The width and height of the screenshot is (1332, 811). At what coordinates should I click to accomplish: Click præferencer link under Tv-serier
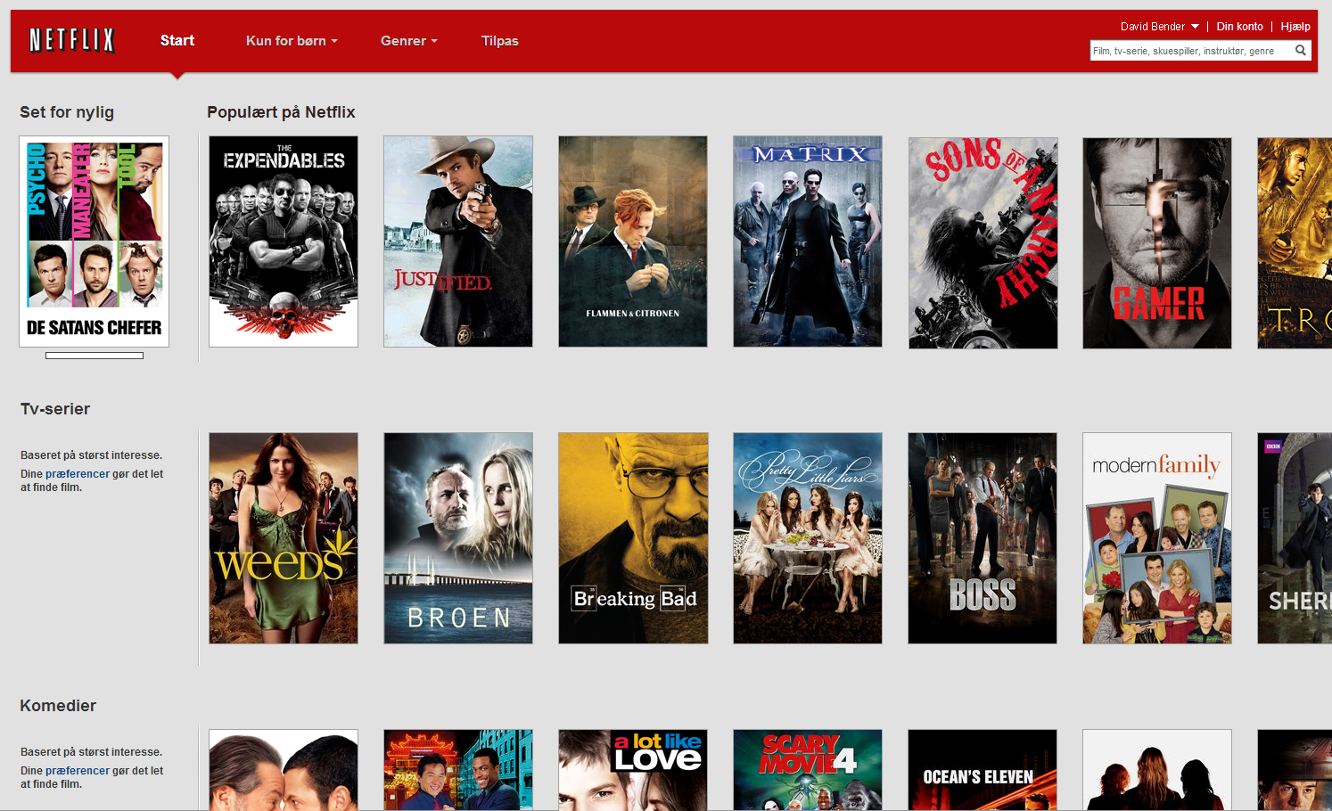78,474
